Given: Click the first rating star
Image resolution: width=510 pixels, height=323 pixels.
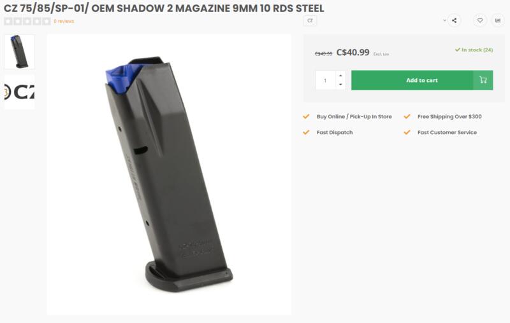Looking at the screenshot, I should click(8, 22).
